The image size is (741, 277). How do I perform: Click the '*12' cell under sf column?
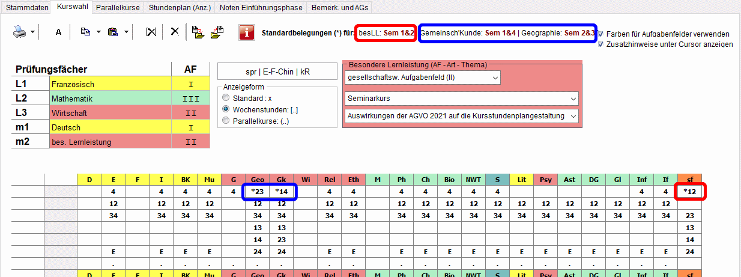tap(689, 192)
